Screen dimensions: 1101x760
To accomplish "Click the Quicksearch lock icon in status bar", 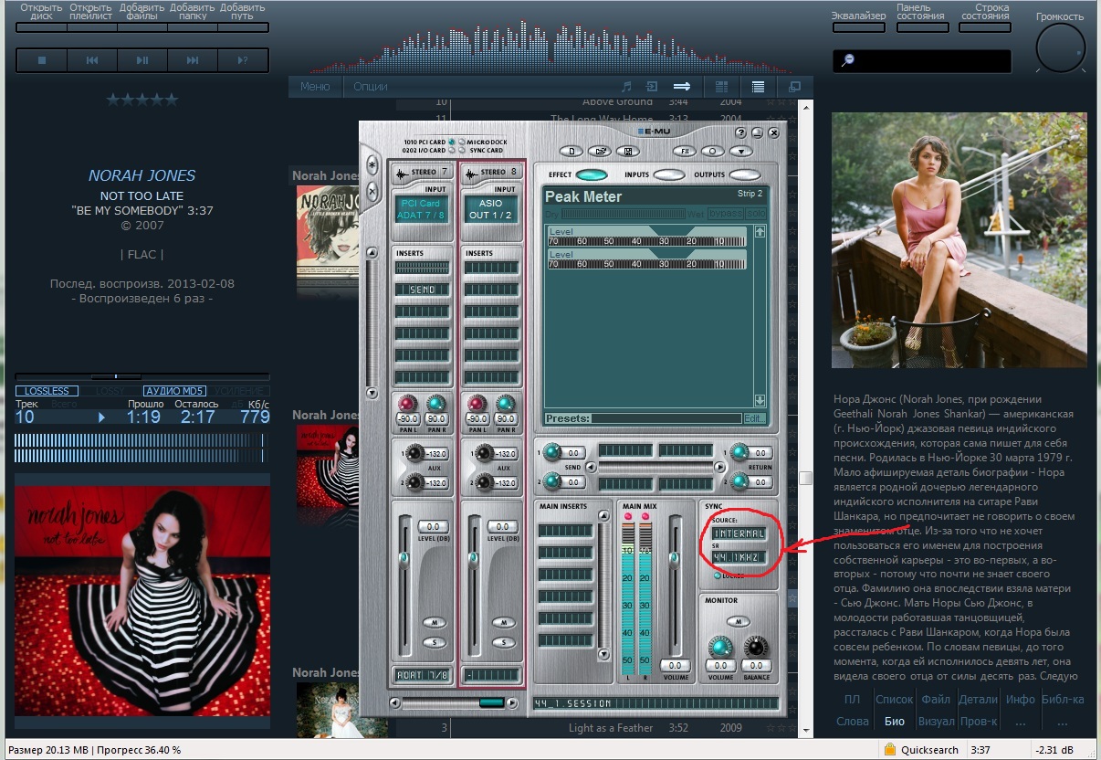I will 889,750.
